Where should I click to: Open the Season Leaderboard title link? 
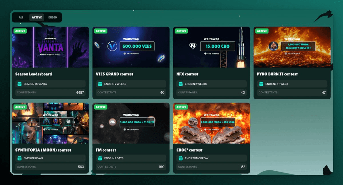tap(34, 74)
